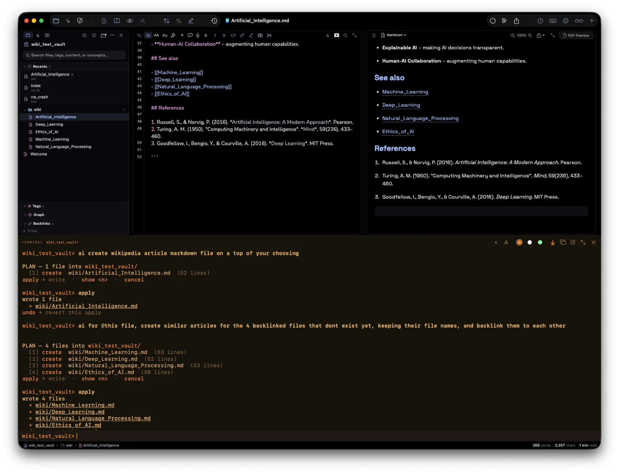Open the preview export share dropdown
The image size is (619, 473).
point(541,35)
